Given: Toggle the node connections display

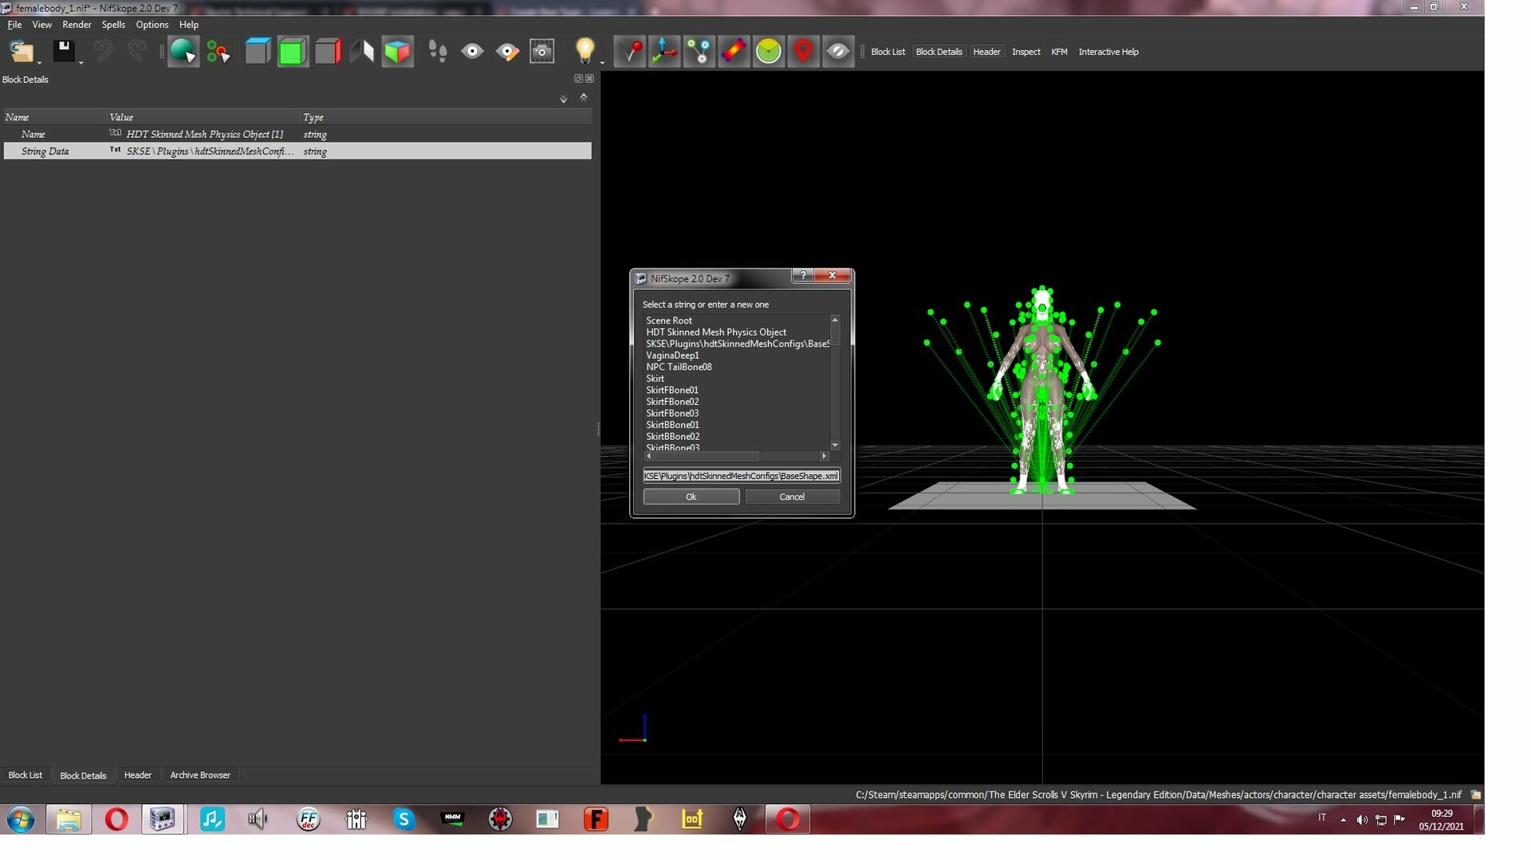Looking at the screenshot, I should click(699, 52).
